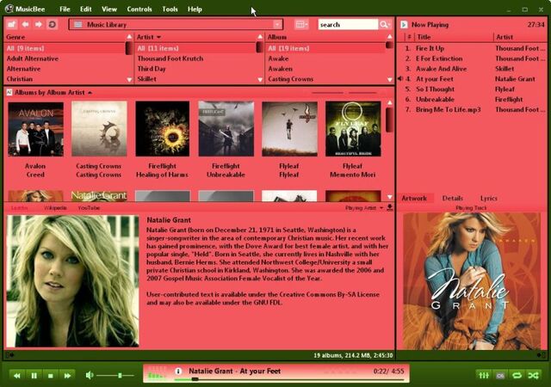The width and height of the screenshot is (551, 387).
Task: Click the magnifier search icon
Action: tap(384, 24)
